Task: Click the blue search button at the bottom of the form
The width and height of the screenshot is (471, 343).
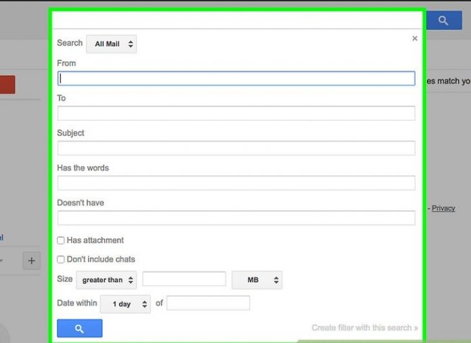Action: tap(79, 329)
